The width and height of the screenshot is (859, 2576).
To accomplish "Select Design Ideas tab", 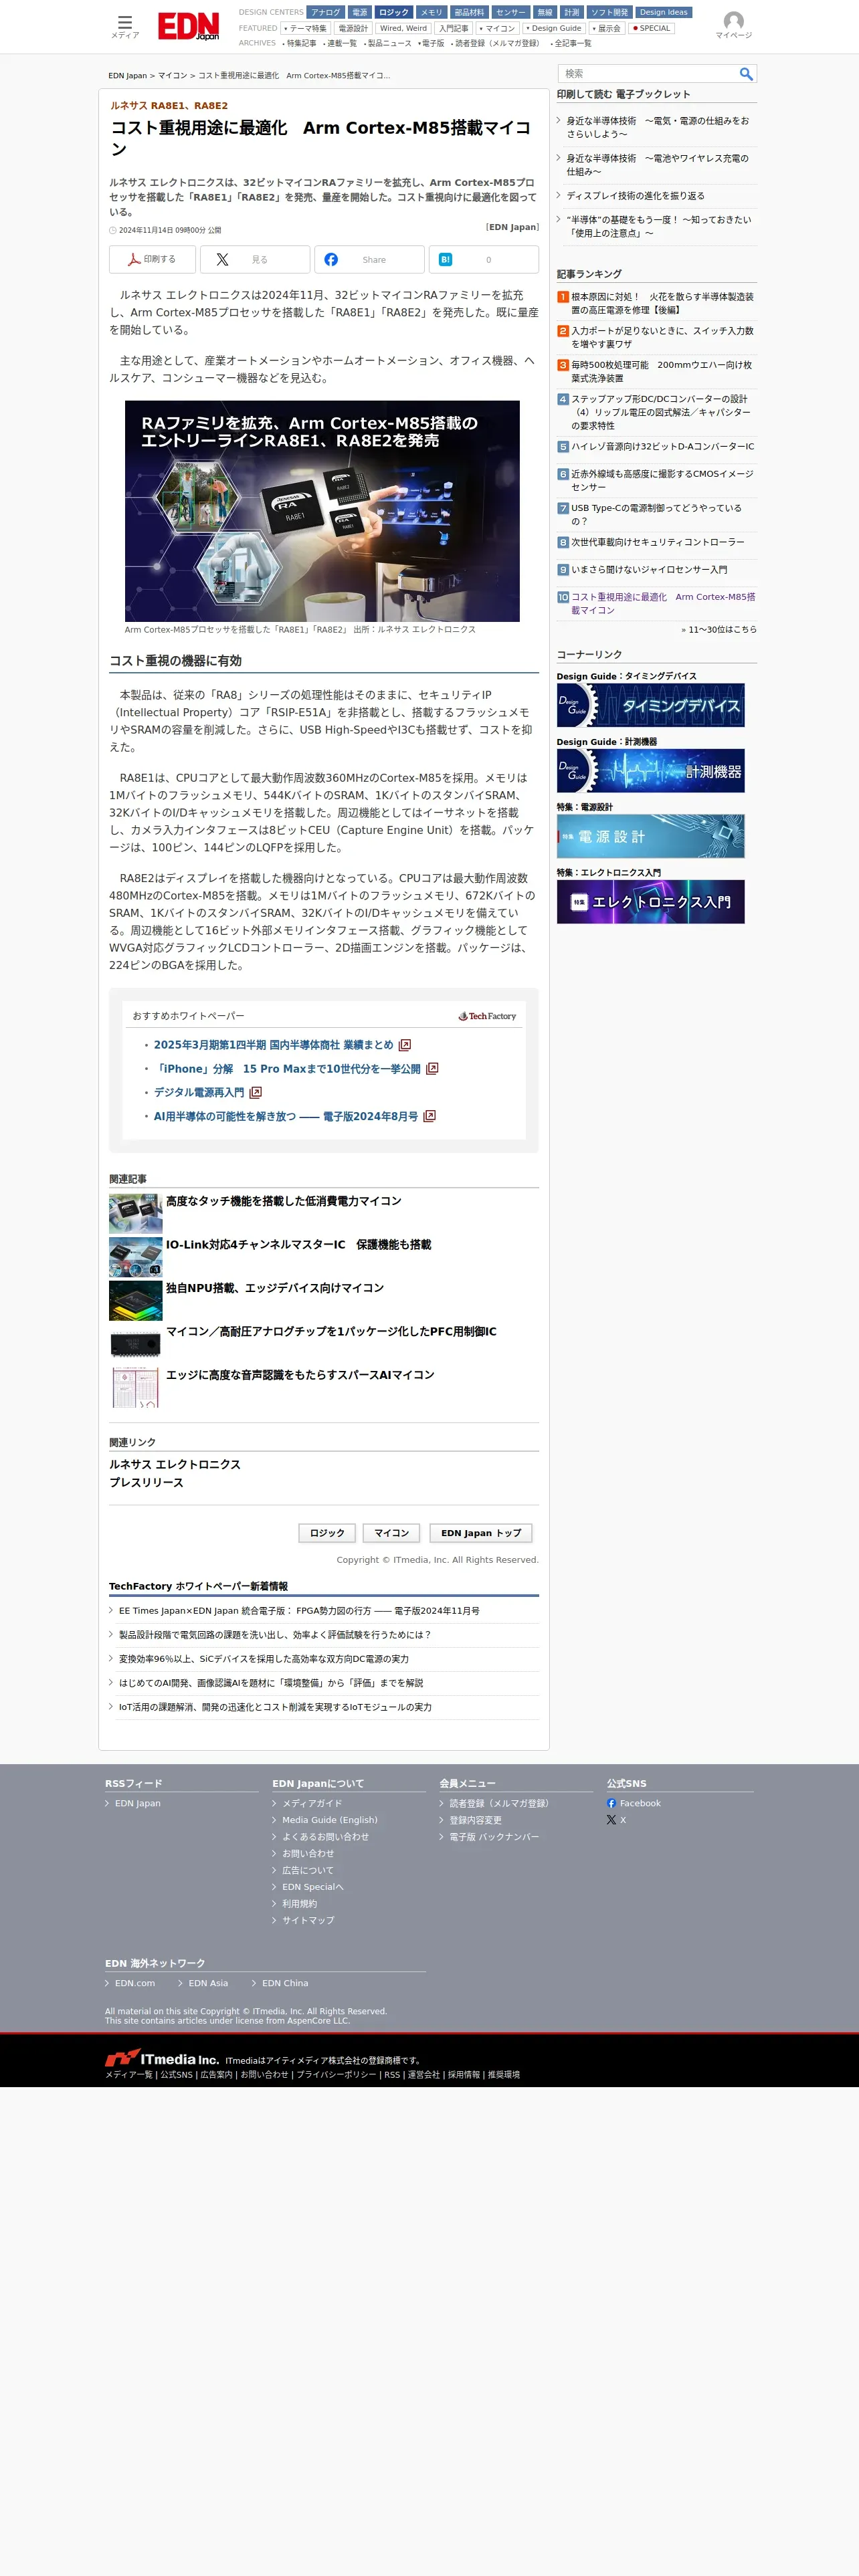I will pos(663,13).
